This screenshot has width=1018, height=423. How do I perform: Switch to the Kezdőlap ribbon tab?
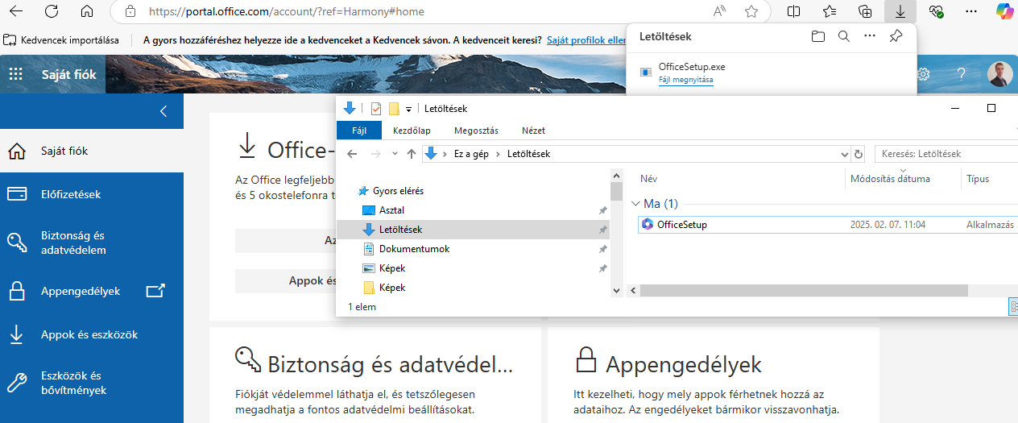[x=412, y=131]
